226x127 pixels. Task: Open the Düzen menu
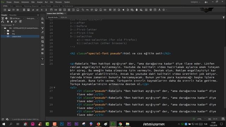pos(17,2)
